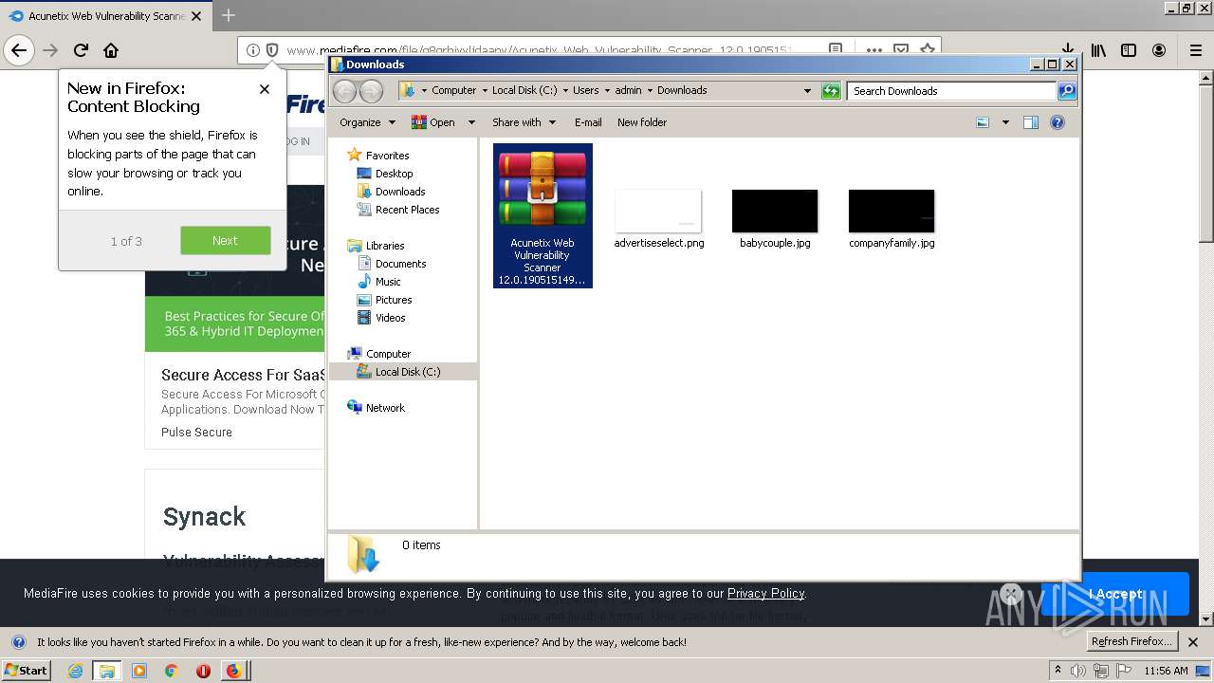Select admin in address breadcrumb
The image size is (1214, 683).
[628, 90]
